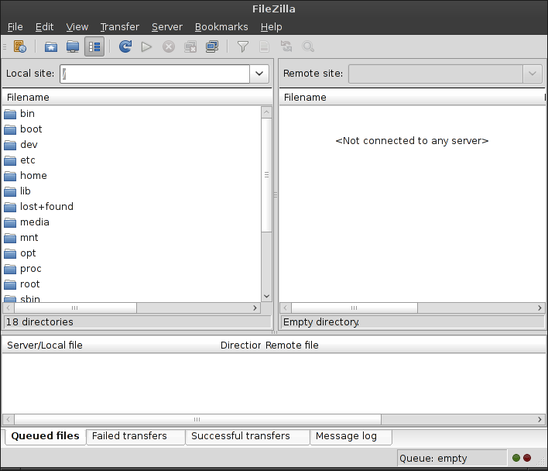548x471 pixels.
Task: Open the Transfer menu
Action: tap(120, 27)
